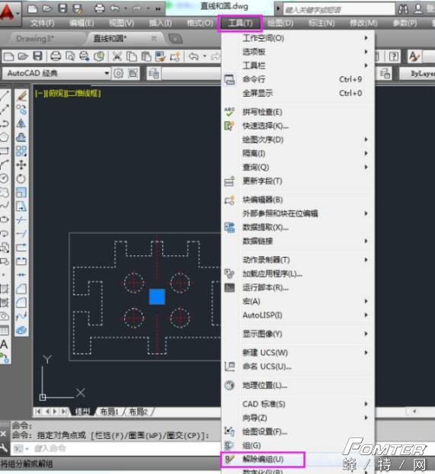This screenshot has width=435, height=474.
Task: Click the viewport label [-][俯视][二维线框]
Action: coord(68,93)
